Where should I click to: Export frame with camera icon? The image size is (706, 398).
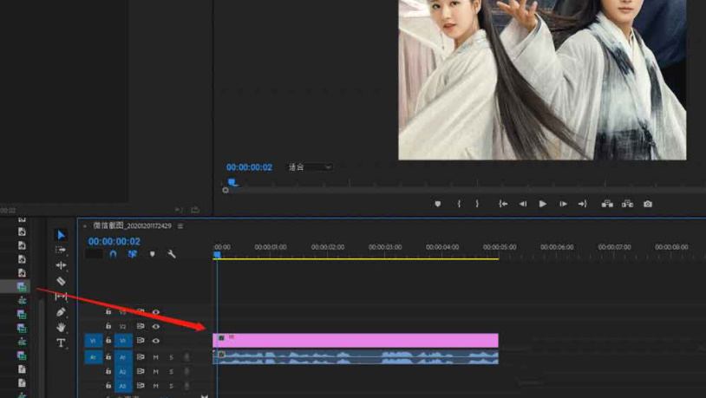[648, 204]
